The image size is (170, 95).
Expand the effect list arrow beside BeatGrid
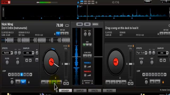tap(12, 53)
